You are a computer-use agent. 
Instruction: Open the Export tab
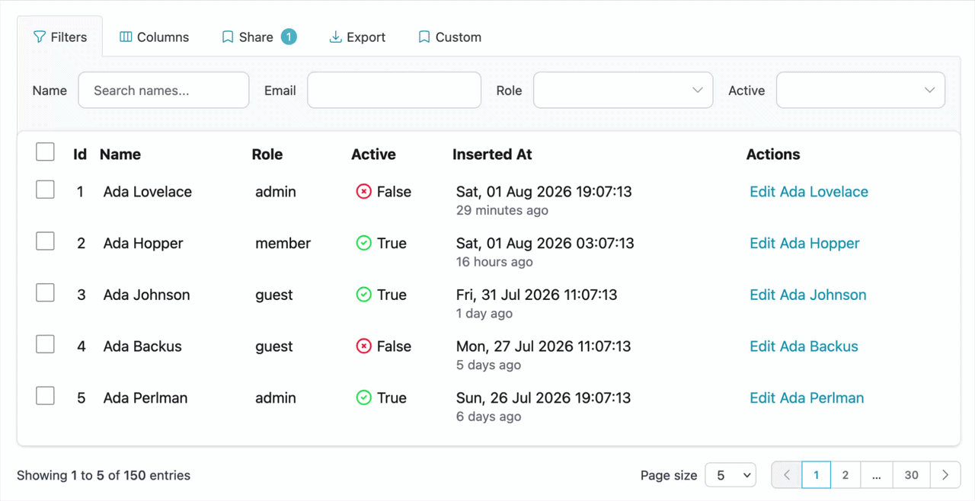tap(357, 37)
